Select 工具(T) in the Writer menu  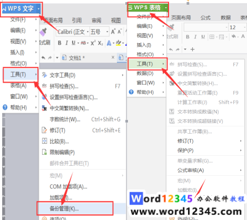click(x=21, y=75)
